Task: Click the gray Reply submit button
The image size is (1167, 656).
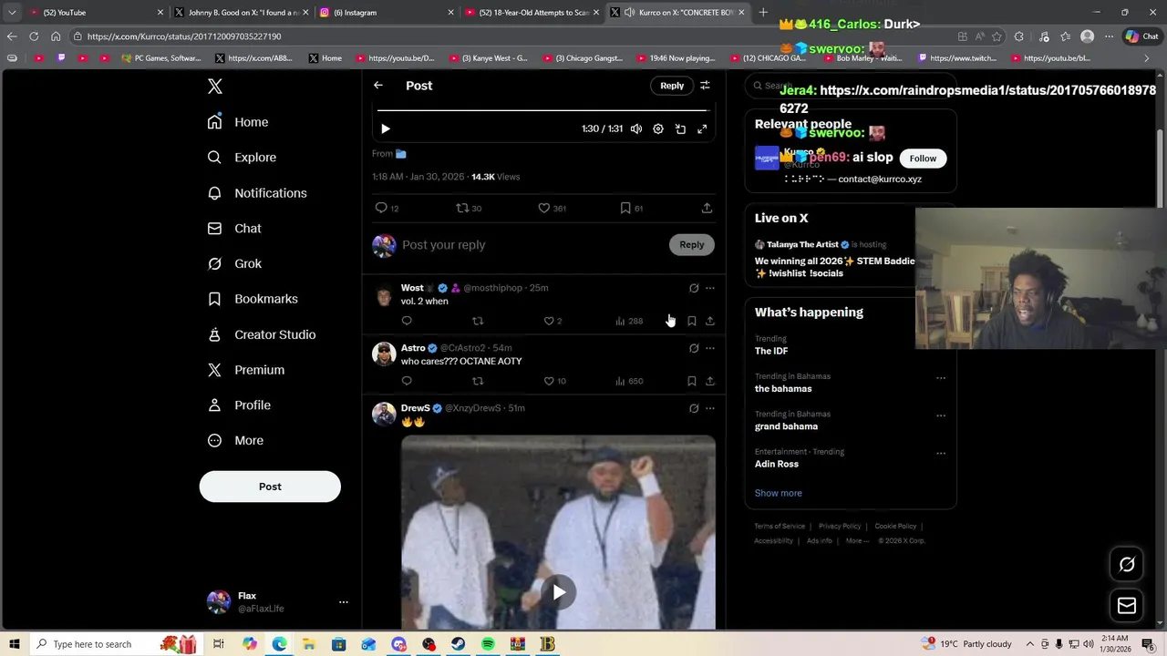Action: (x=692, y=245)
